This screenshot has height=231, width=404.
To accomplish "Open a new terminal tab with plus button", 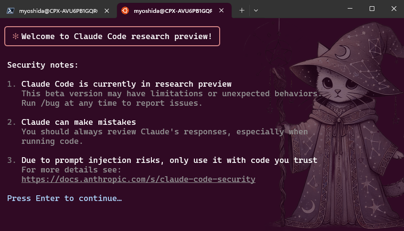I will tap(242, 10).
